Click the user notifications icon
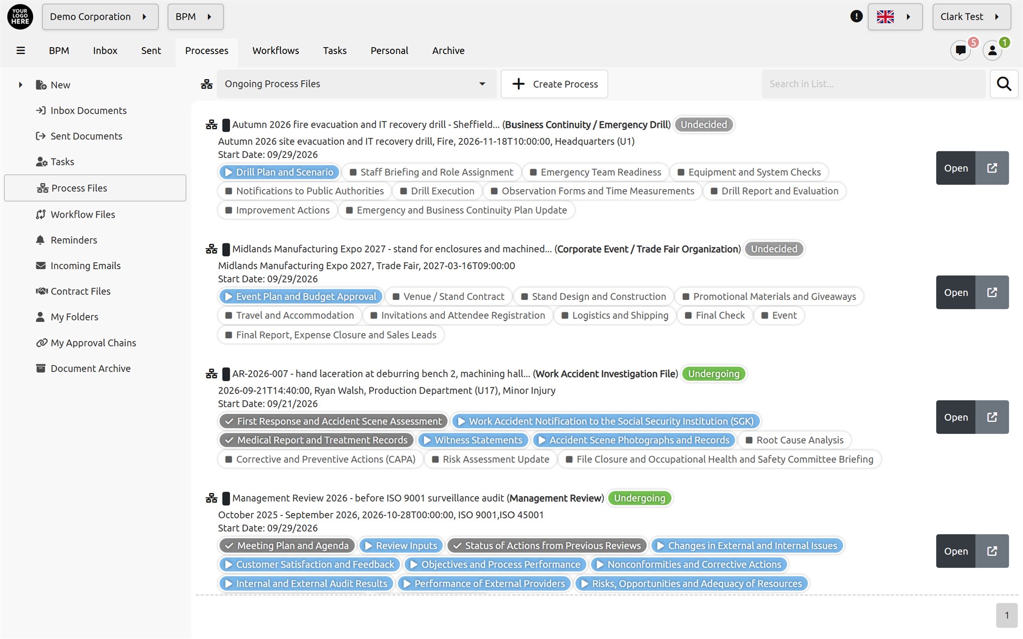Image resolution: width=1023 pixels, height=639 pixels. point(992,50)
